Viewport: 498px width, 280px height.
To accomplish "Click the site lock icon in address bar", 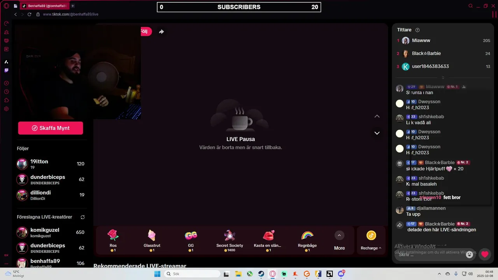I will (x=38, y=14).
